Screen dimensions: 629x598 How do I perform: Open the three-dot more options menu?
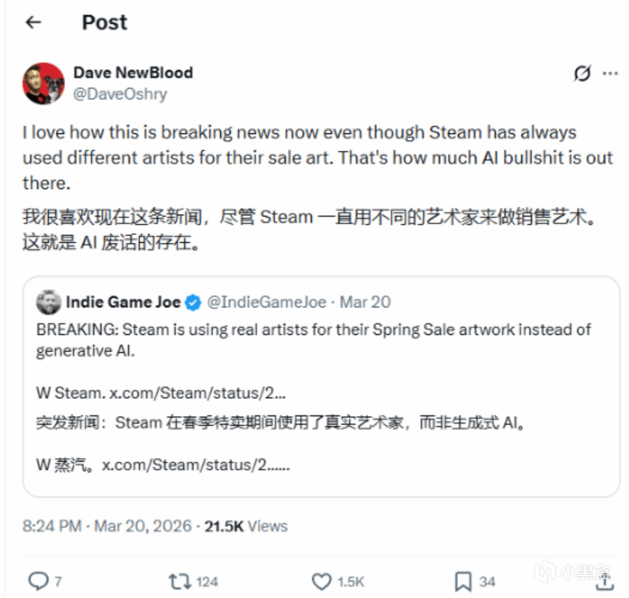click(610, 73)
